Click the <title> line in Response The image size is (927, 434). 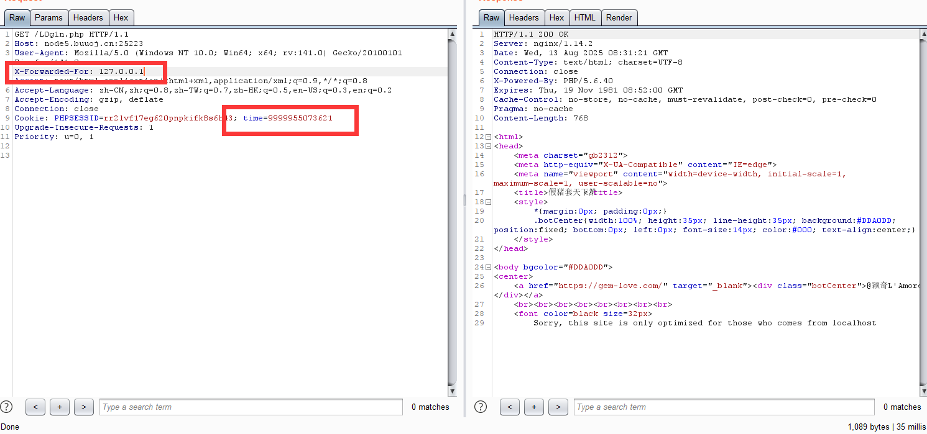coord(568,192)
